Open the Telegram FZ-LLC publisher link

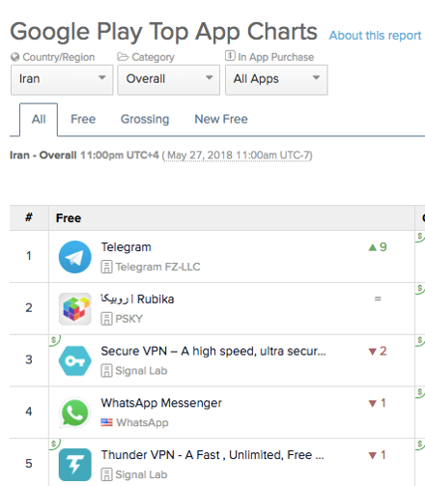pos(157,267)
